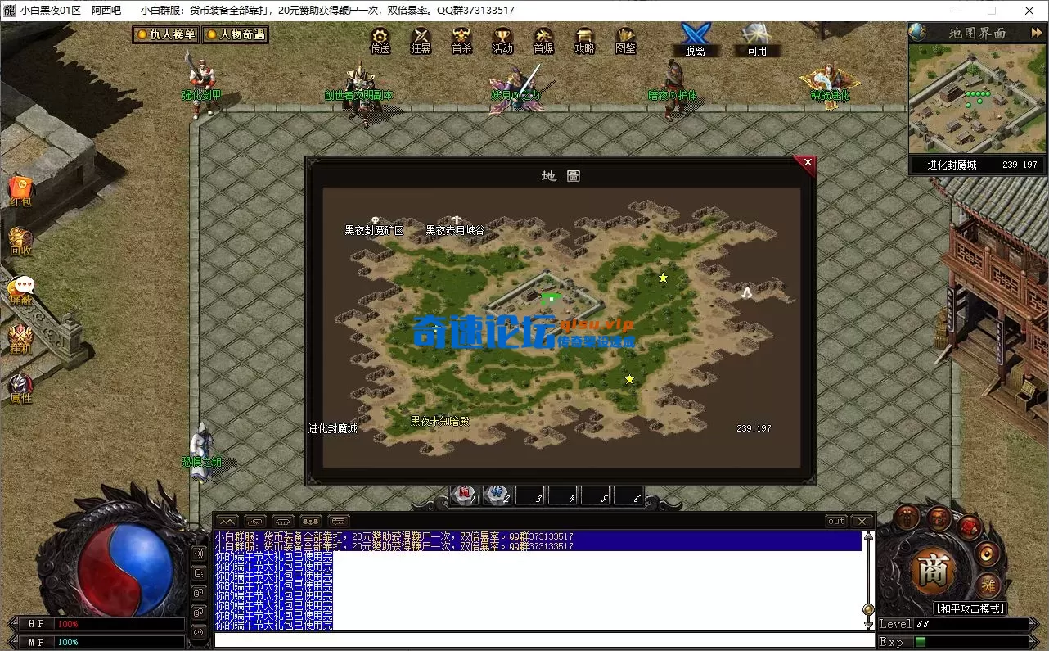Collapse the chat panel with the arrow

pos(227,521)
